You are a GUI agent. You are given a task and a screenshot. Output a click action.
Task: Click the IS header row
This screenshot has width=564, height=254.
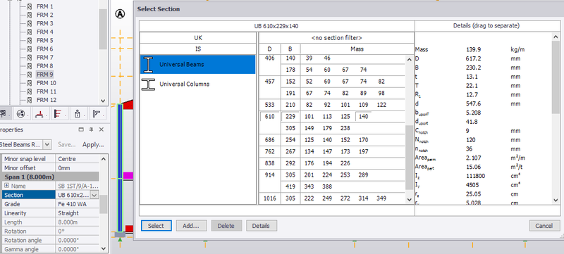point(198,49)
